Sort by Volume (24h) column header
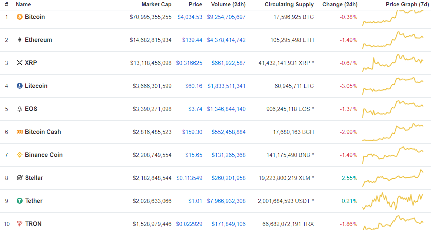 [228, 4]
